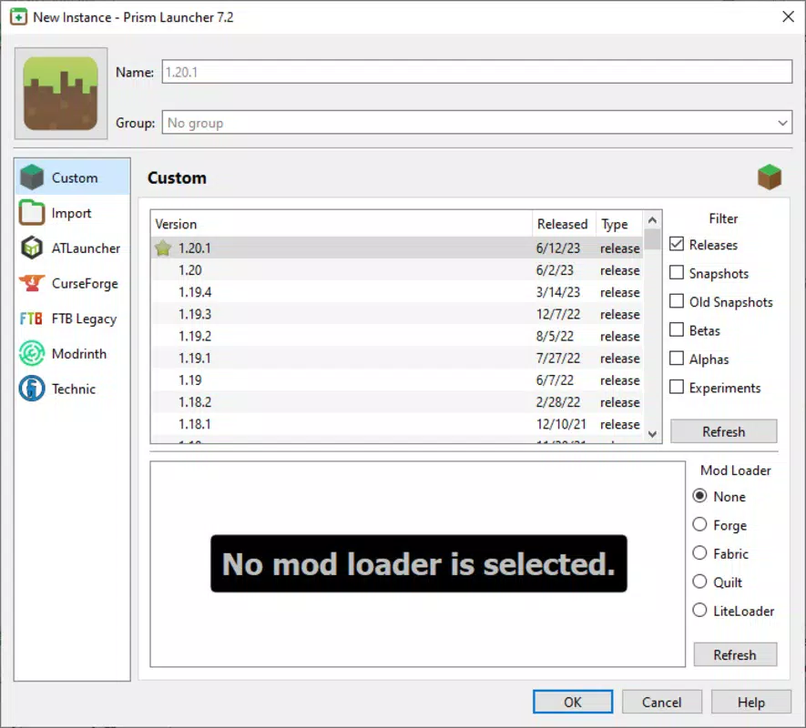
Task: Click Refresh under the Mod Loader options
Action: point(735,654)
